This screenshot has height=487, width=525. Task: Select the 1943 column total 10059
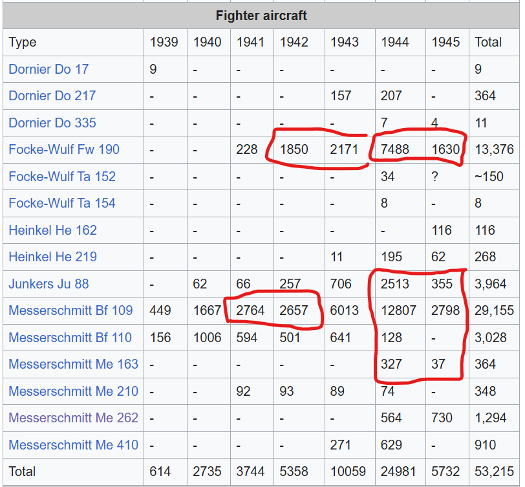click(350, 471)
